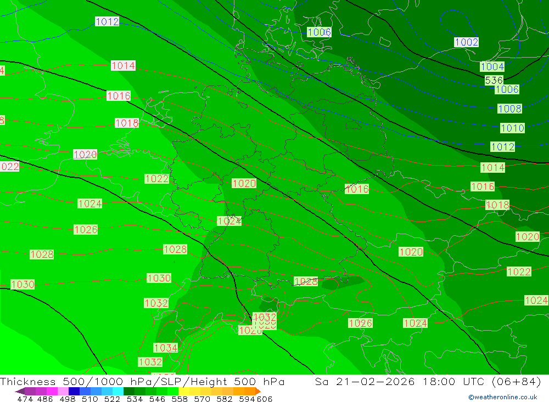
Task: Click the bright magenta legend swatch
Action: pyautogui.click(x=51, y=391)
